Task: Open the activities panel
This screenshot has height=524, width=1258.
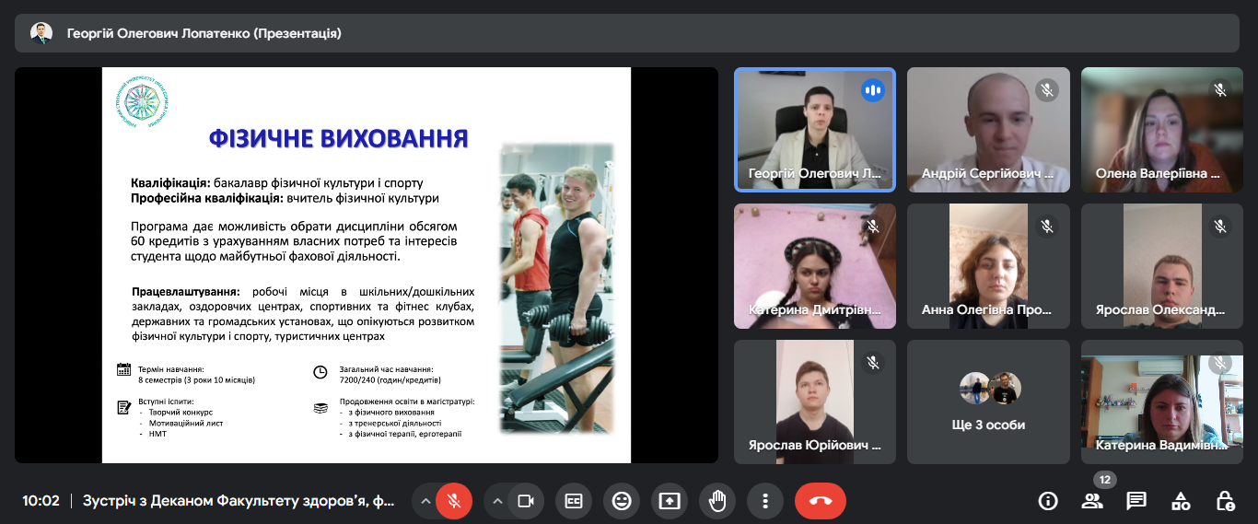Action: (x=1181, y=501)
